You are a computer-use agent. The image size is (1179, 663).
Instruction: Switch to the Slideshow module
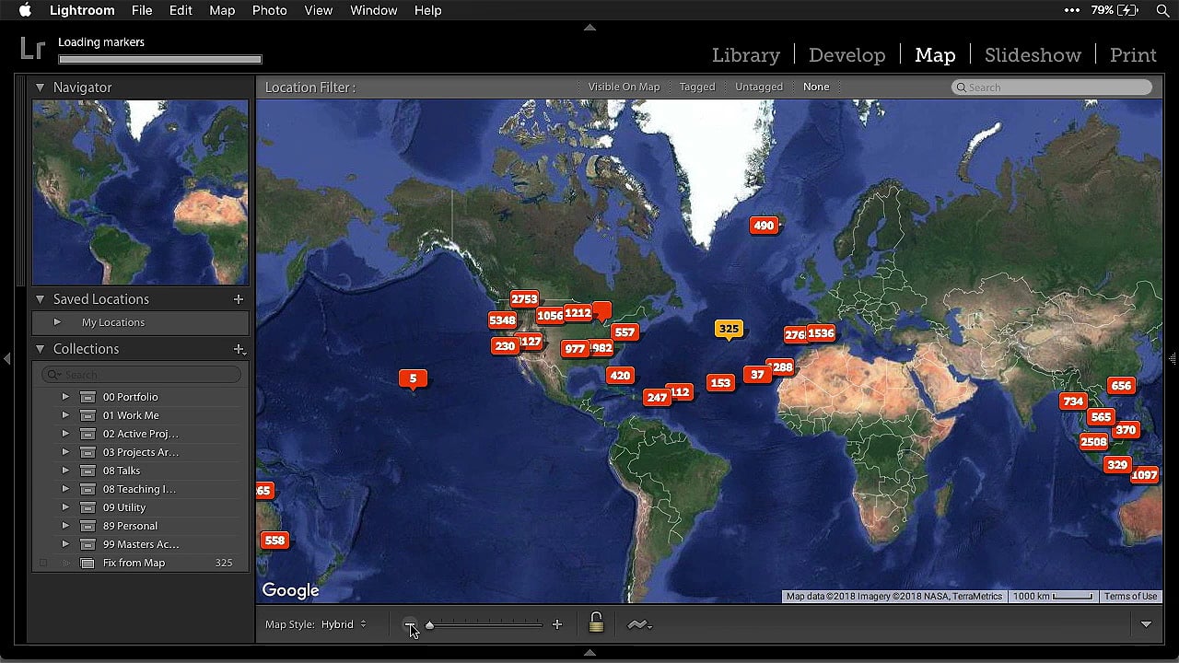click(1033, 55)
